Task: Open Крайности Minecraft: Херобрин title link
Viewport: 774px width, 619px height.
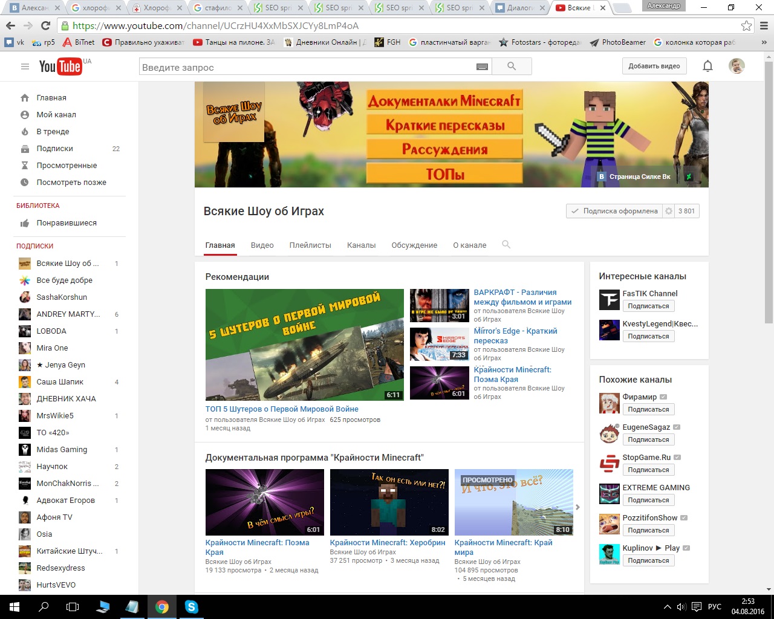Action: pyautogui.click(x=388, y=543)
